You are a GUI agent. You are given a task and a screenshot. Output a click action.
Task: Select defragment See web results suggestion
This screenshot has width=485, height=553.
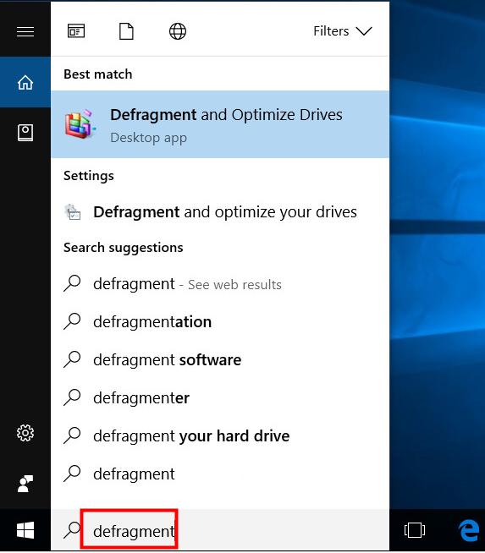[x=220, y=284]
